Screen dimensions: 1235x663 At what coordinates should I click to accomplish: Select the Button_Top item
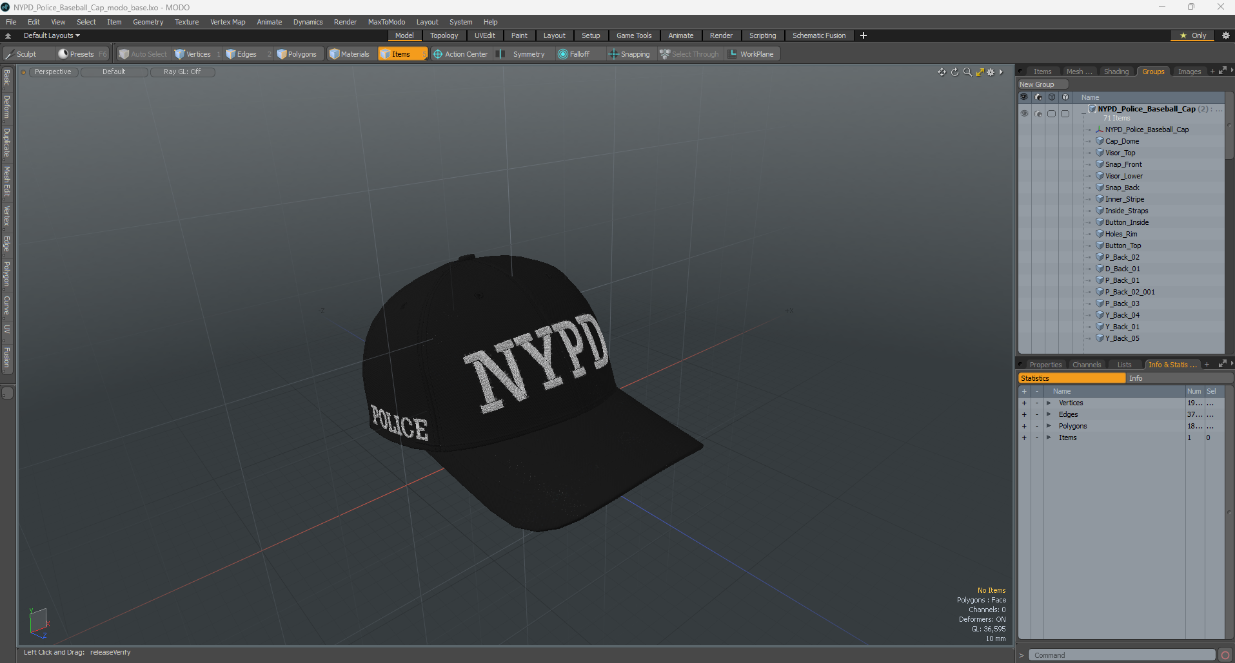point(1123,245)
